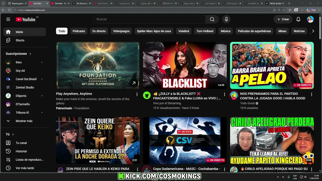Play the CIRILO APELIGRAO PERDERA thumbnail
The width and height of the screenshot is (322, 181).
click(272, 141)
